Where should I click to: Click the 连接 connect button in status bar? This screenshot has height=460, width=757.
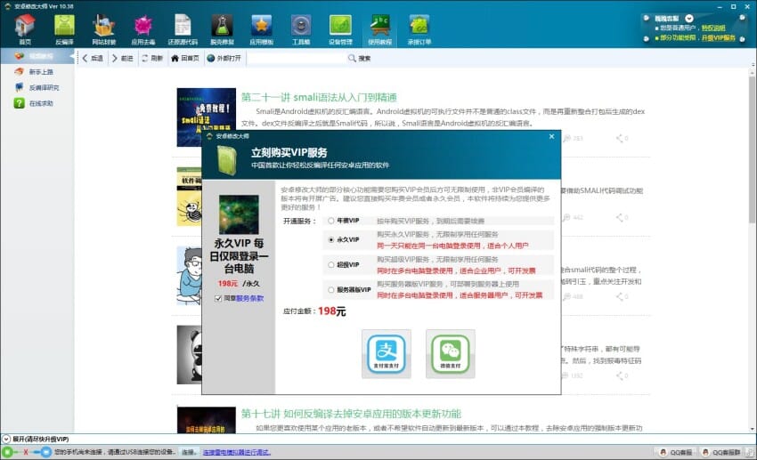(x=188, y=452)
